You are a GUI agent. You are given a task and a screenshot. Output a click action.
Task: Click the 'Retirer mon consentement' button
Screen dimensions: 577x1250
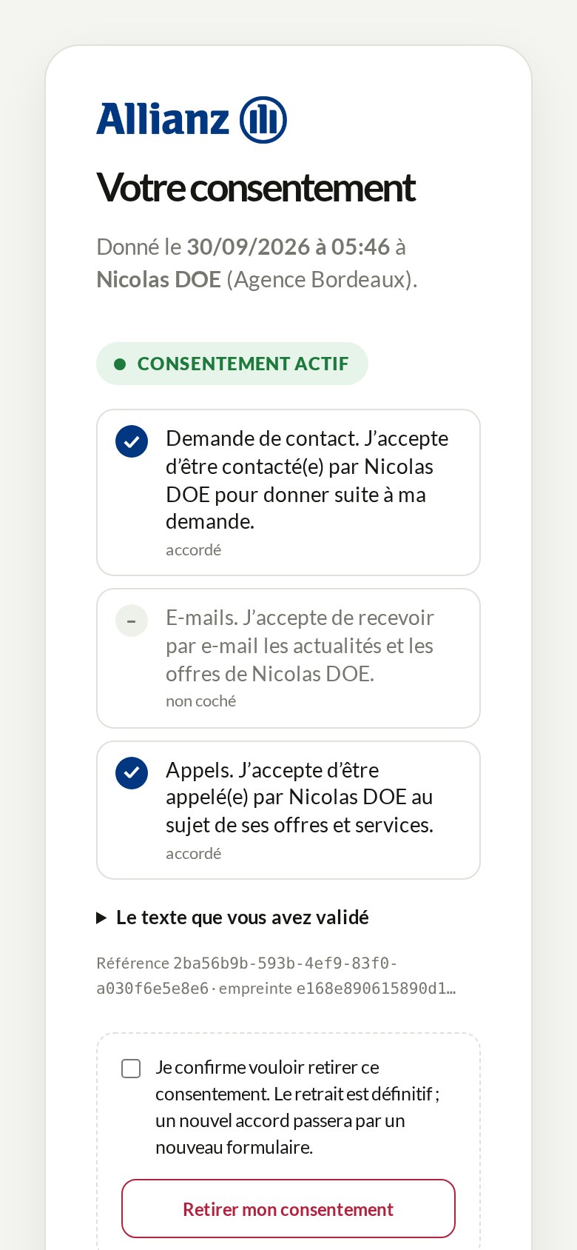pyautogui.click(x=288, y=1209)
